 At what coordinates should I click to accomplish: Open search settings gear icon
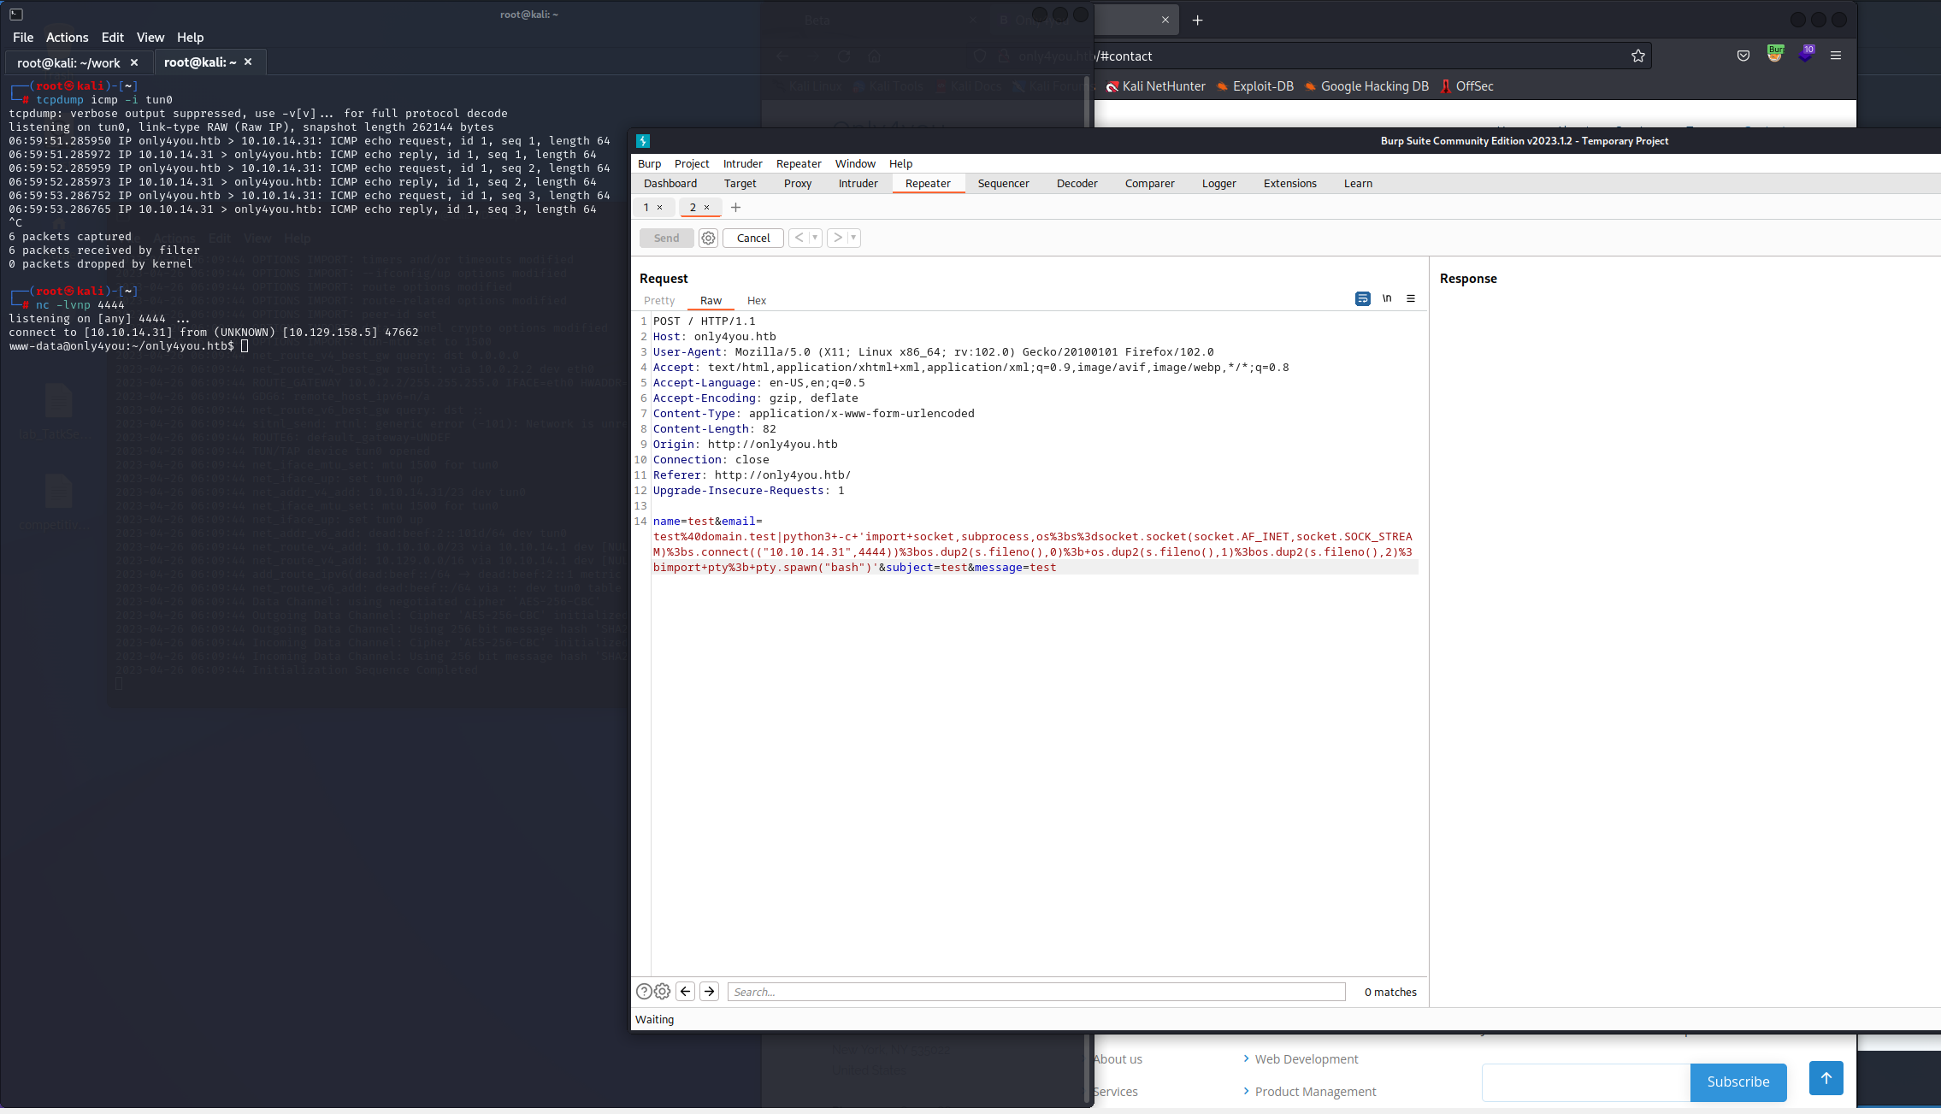click(x=663, y=992)
